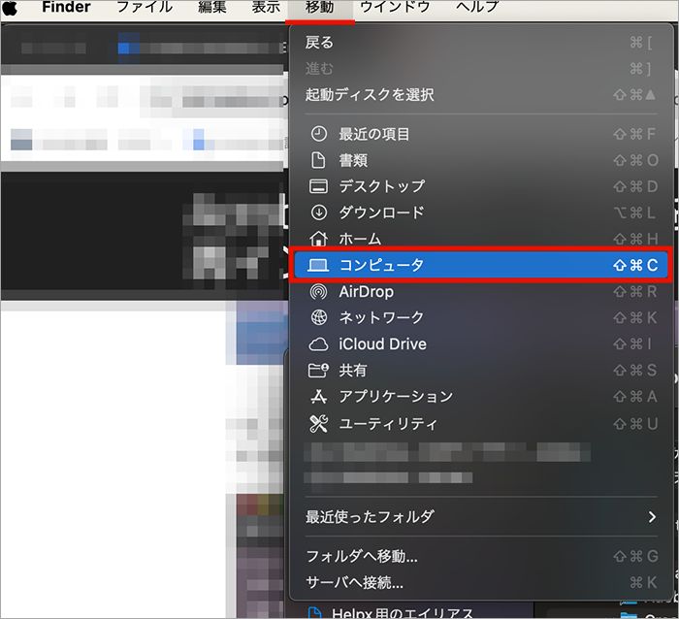The height and width of the screenshot is (619, 679).
Task: Expand 最近使ったフォルダ submenu
Action: coord(481,516)
